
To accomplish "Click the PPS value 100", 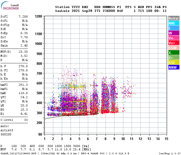I will tap(149, 11).
